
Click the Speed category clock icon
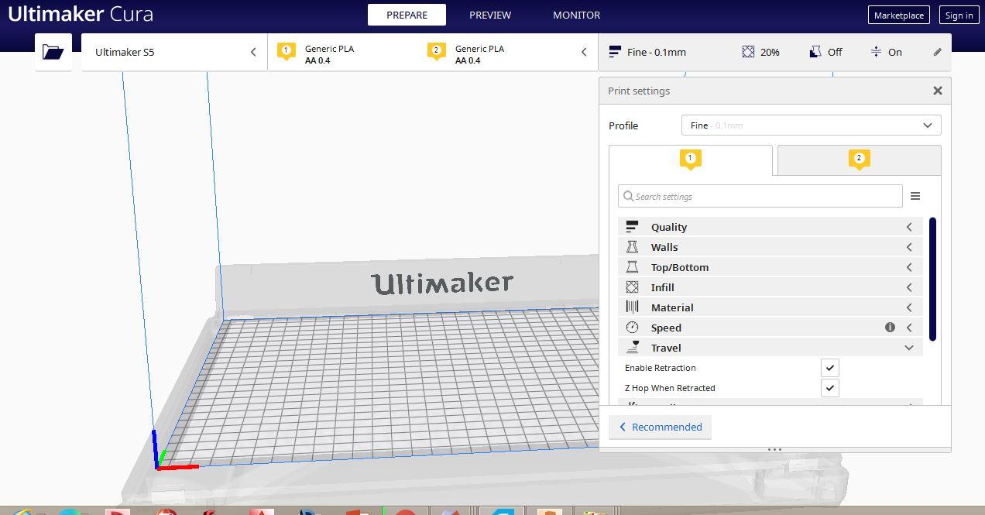click(632, 328)
